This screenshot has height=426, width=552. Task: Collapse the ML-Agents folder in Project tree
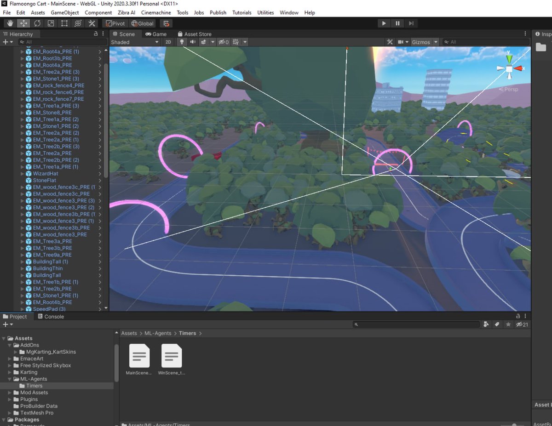[x=10, y=379]
